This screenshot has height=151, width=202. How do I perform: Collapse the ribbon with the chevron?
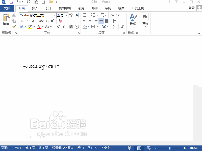199,33
